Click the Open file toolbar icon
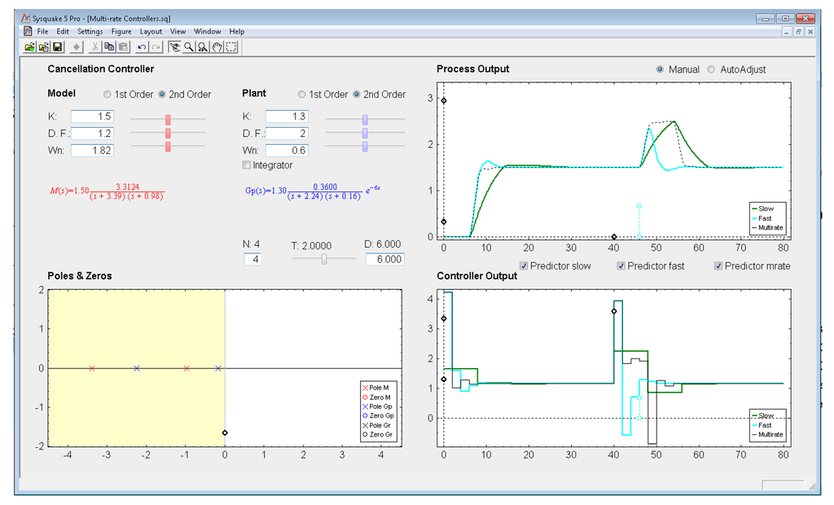This screenshot has width=834, height=505. (x=29, y=47)
